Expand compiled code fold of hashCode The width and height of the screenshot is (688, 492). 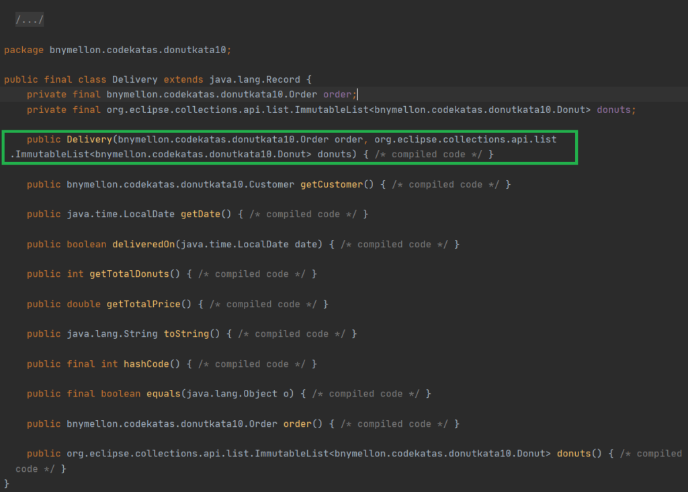(x=251, y=364)
